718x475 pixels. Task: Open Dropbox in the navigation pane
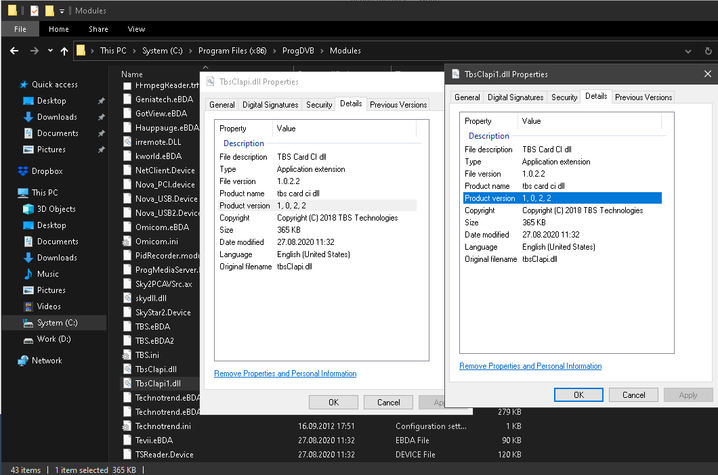(x=47, y=171)
